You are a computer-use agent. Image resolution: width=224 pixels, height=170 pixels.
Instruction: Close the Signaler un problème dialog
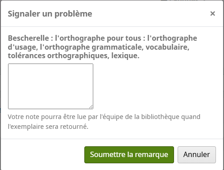pos(212,13)
